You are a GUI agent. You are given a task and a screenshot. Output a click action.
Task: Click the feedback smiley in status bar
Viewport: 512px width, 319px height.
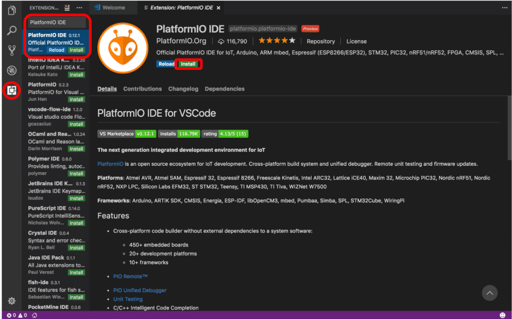[503, 316]
